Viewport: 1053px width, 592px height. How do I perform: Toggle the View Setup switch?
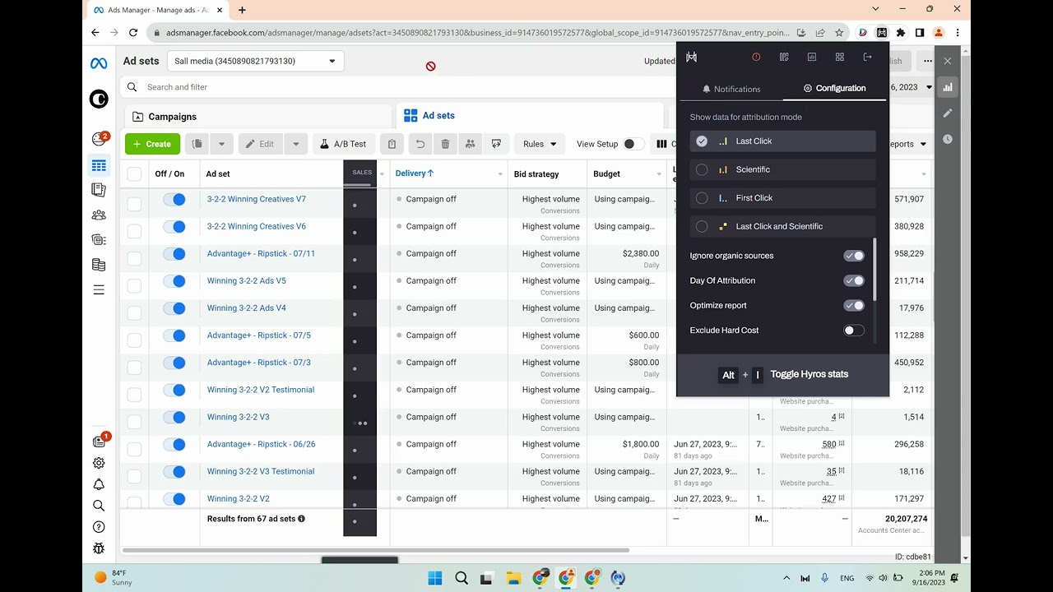point(632,144)
